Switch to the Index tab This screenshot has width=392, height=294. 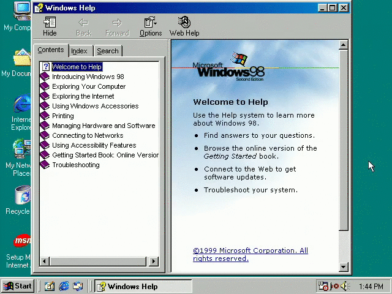(79, 51)
